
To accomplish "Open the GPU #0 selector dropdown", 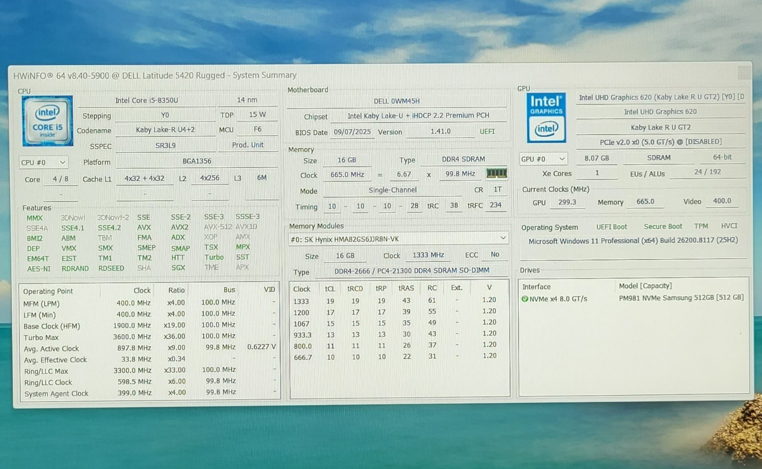I will pos(543,159).
